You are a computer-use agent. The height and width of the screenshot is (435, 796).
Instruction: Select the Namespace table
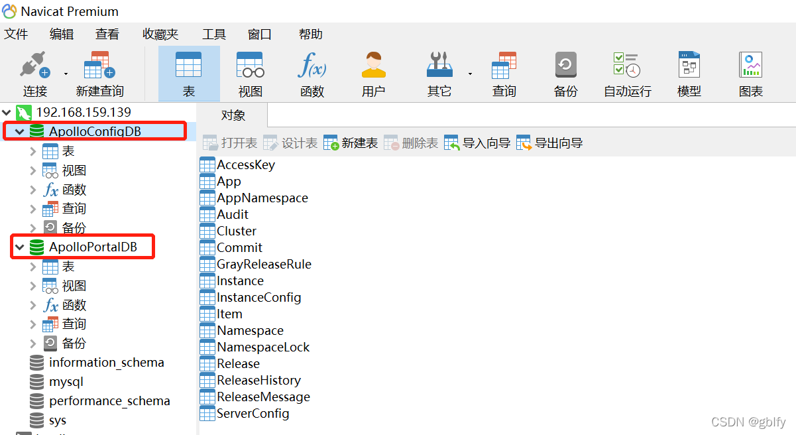[242, 331]
